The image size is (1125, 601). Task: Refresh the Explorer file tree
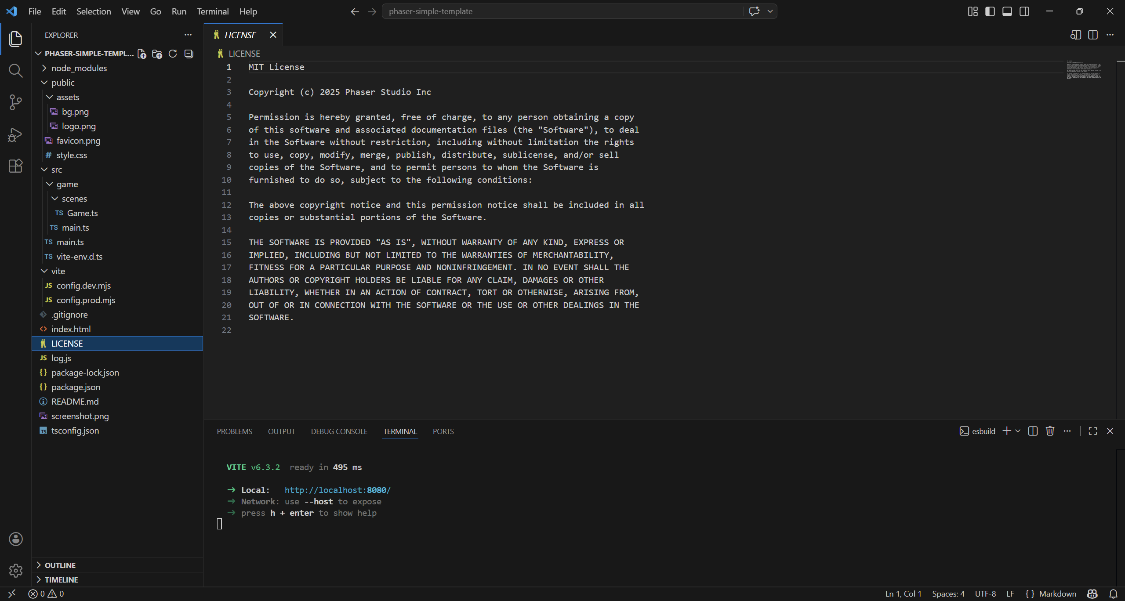pos(173,54)
